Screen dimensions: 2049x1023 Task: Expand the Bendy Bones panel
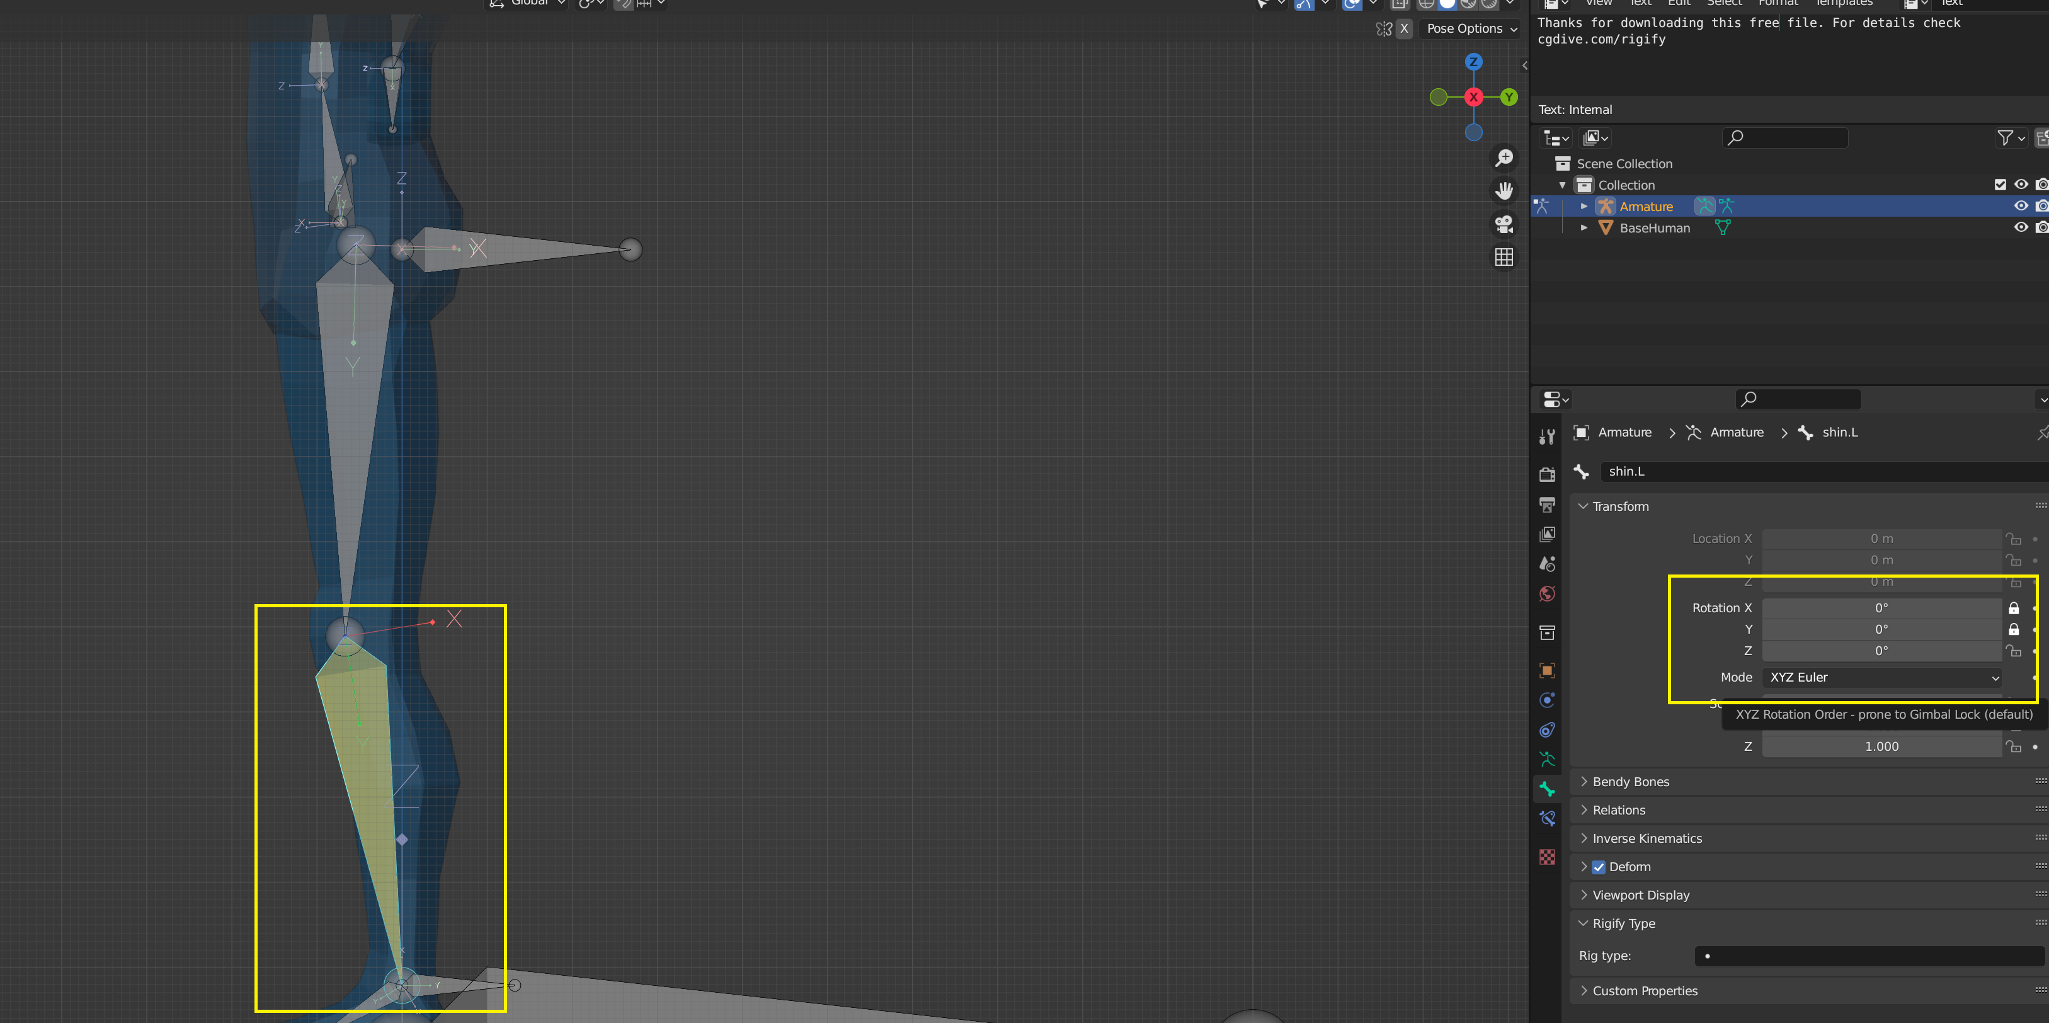pyautogui.click(x=1631, y=782)
